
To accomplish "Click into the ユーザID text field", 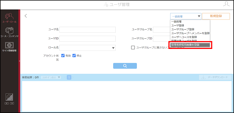I will click(x=87, y=39).
